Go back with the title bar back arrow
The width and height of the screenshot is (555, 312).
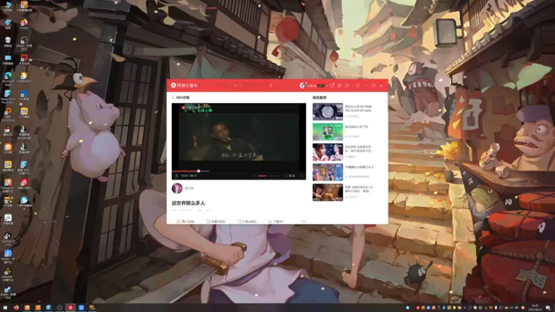(219, 85)
